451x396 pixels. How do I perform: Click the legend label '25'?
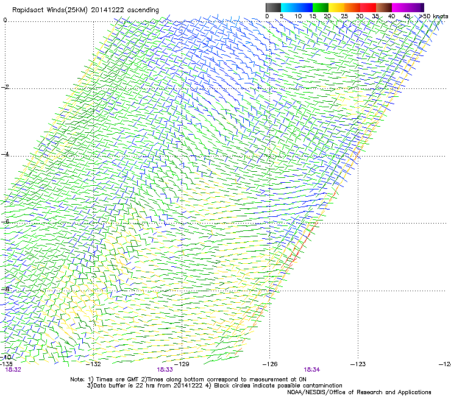(344, 16)
